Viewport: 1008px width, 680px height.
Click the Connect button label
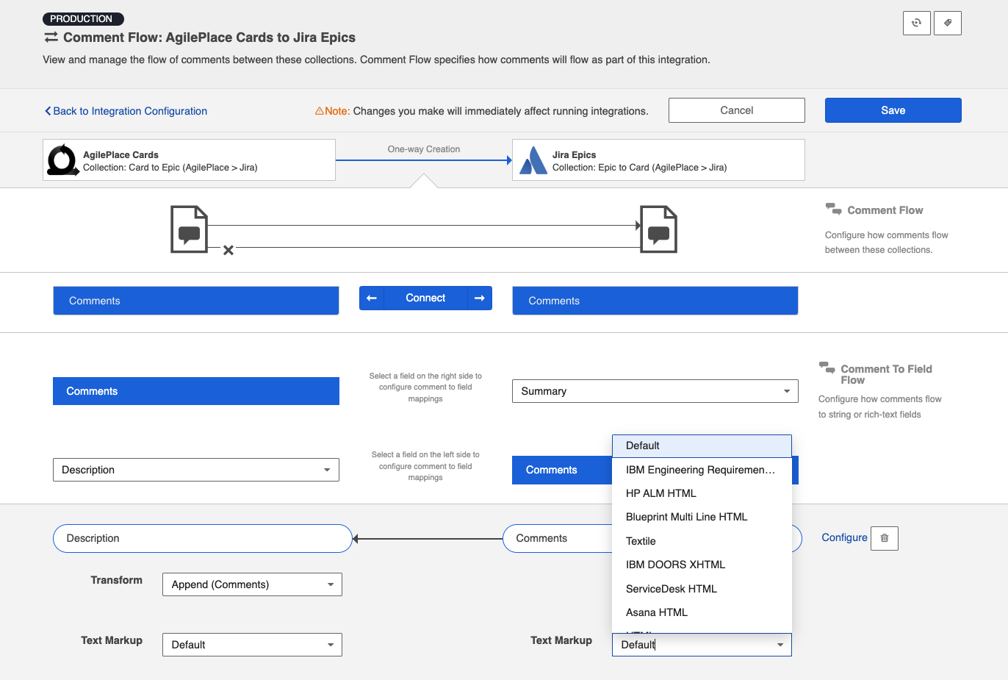pos(425,298)
